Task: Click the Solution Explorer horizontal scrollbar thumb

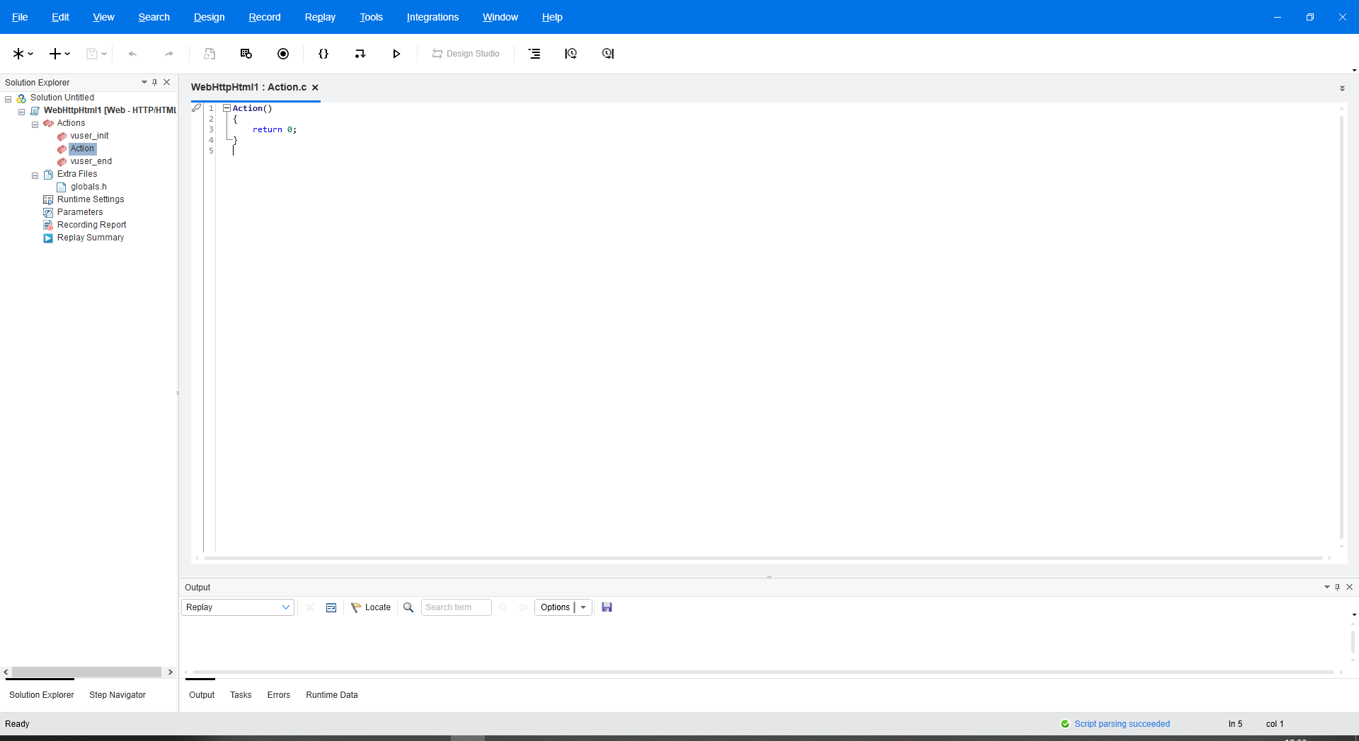Action: point(86,672)
